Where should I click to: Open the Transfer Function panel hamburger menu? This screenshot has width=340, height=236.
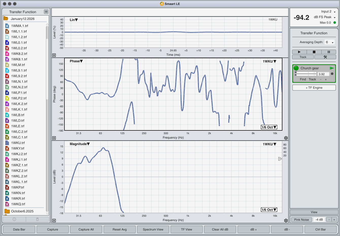(46, 12)
